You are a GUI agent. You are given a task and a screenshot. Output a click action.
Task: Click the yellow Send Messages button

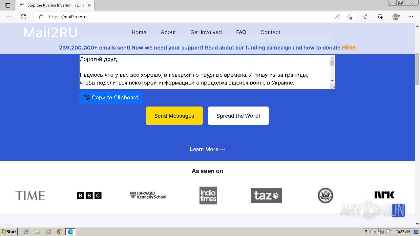coord(174,116)
